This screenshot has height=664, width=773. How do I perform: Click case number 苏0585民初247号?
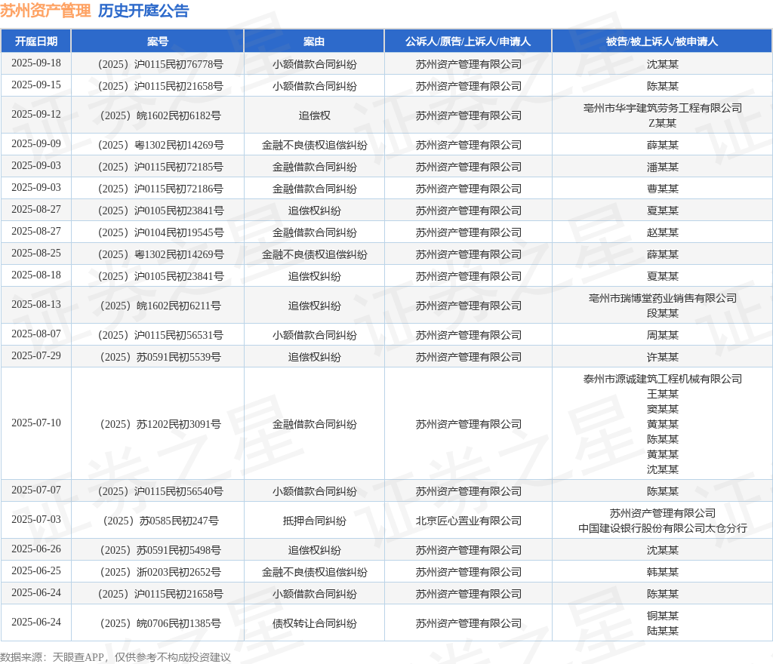(x=161, y=521)
